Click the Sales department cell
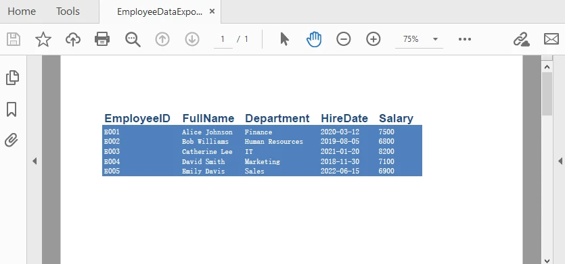565x264 pixels. (254, 171)
